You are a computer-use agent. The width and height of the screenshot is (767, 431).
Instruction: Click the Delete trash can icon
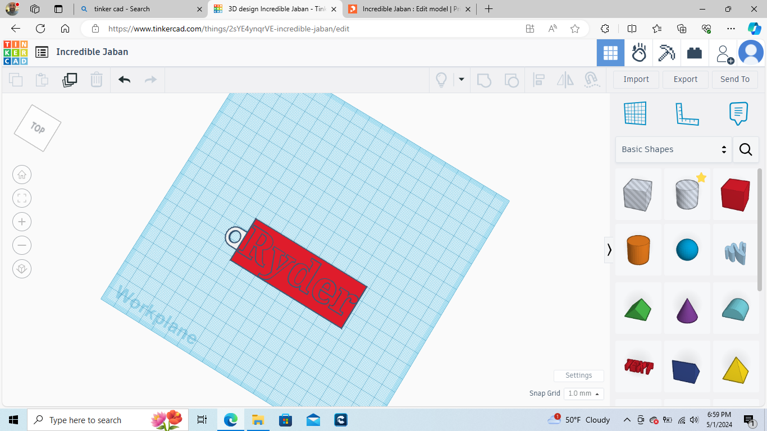(x=97, y=80)
